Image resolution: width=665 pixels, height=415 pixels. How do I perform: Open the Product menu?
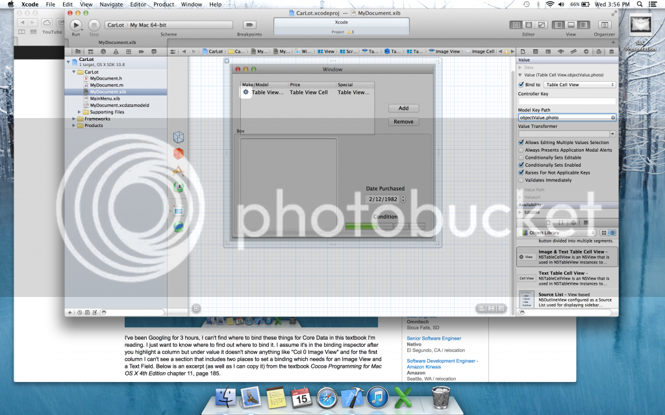(164, 5)
